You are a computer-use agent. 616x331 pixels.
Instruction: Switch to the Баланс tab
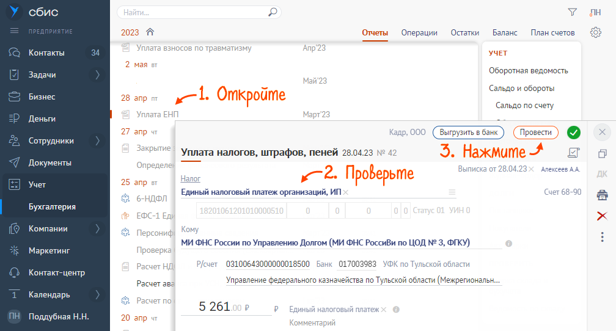pyautogui.click(x=505, y=33)
